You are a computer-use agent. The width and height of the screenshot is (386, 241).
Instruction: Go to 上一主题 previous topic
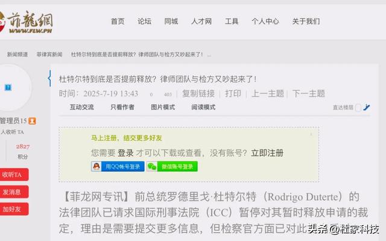[268, 93]
